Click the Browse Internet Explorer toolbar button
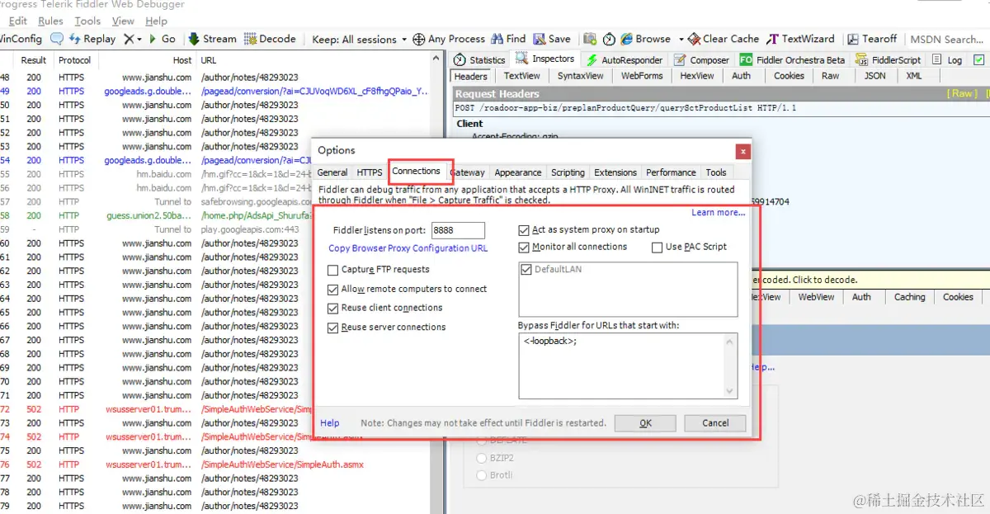 [646, 39]
